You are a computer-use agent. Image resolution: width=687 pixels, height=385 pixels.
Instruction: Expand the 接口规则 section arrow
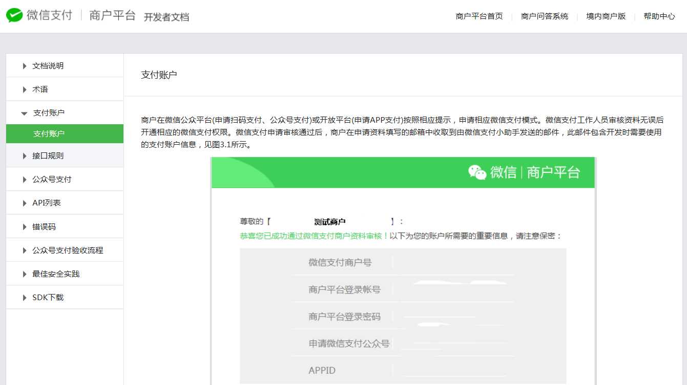25,156
